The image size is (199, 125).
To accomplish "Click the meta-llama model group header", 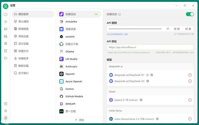I will (150, 110).
